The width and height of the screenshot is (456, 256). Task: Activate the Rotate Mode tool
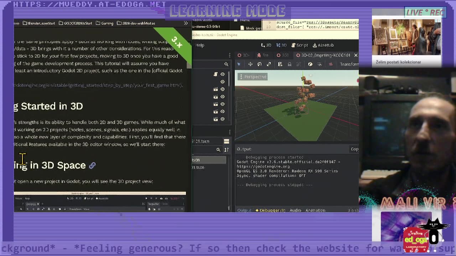(259, 64)
